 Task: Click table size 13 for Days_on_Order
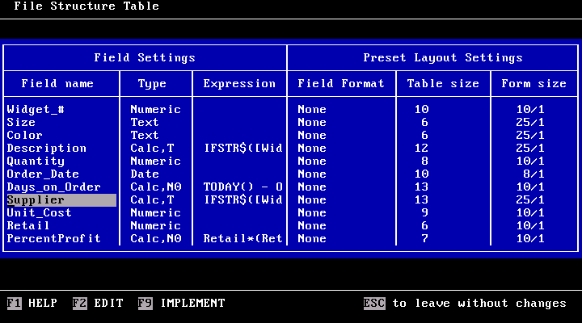(422, 187)
